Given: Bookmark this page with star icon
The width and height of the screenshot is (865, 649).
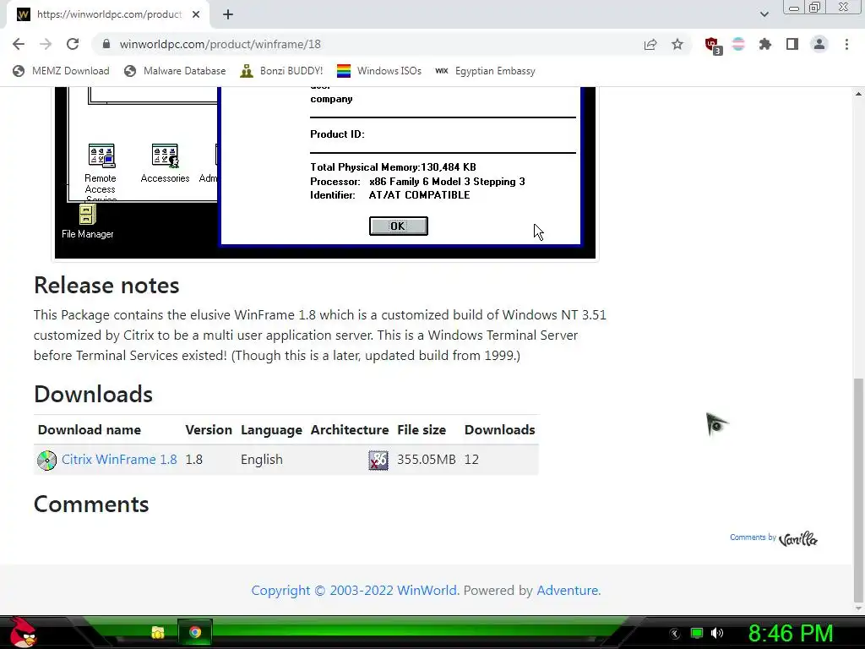Looking at the screenshot, I should click(677, 44).
